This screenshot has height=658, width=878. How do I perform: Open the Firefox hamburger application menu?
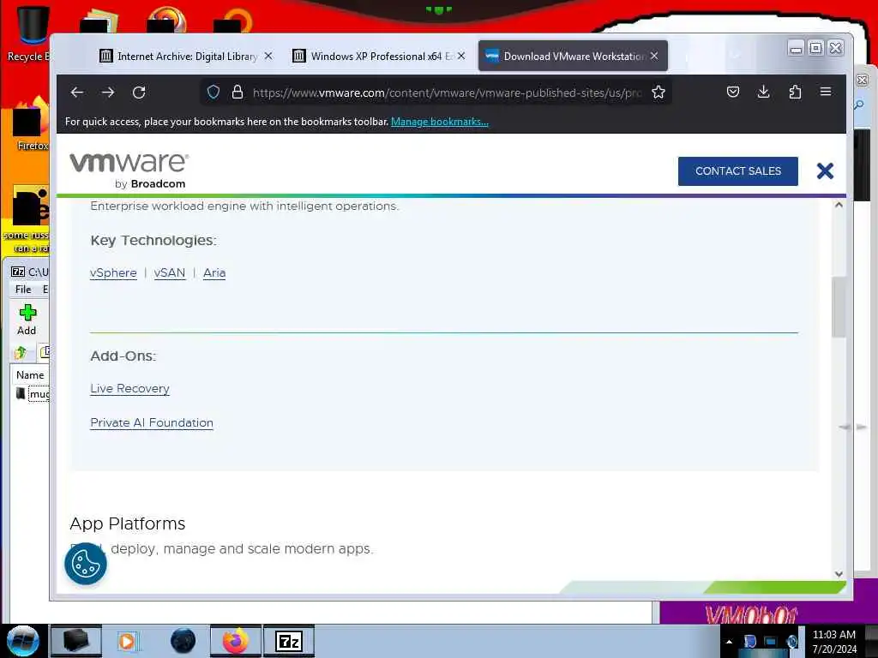pos(826,91)
